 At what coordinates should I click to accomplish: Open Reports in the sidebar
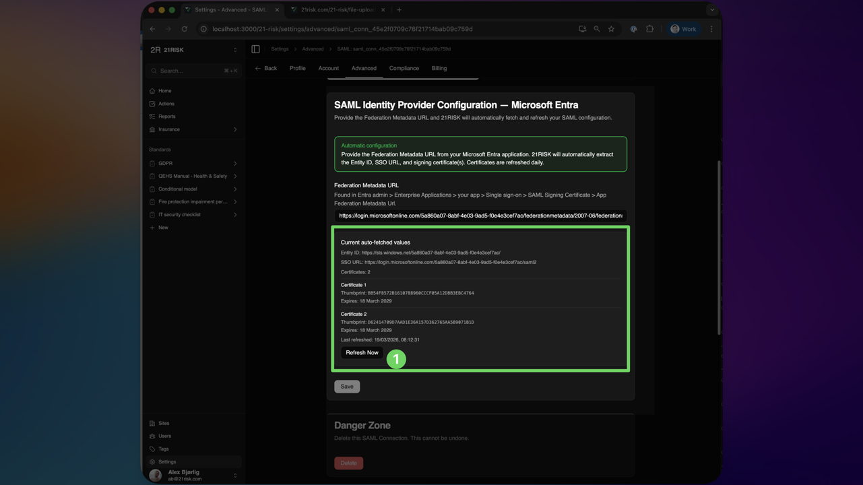tap(166, 117)
